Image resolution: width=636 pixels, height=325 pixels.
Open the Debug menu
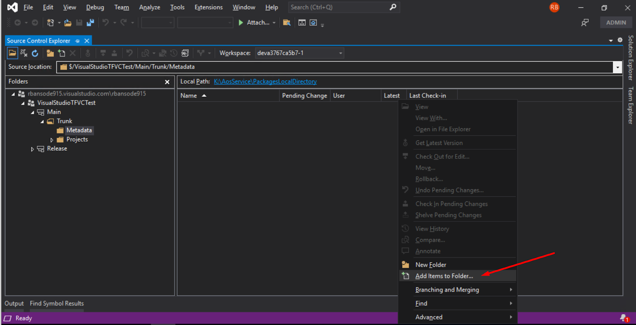pyautogui.click(x=95, y=7)
